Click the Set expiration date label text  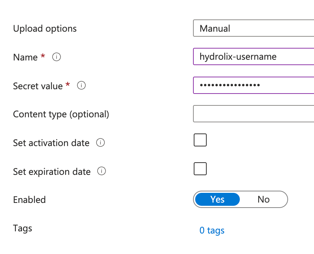tap(51, 172)
